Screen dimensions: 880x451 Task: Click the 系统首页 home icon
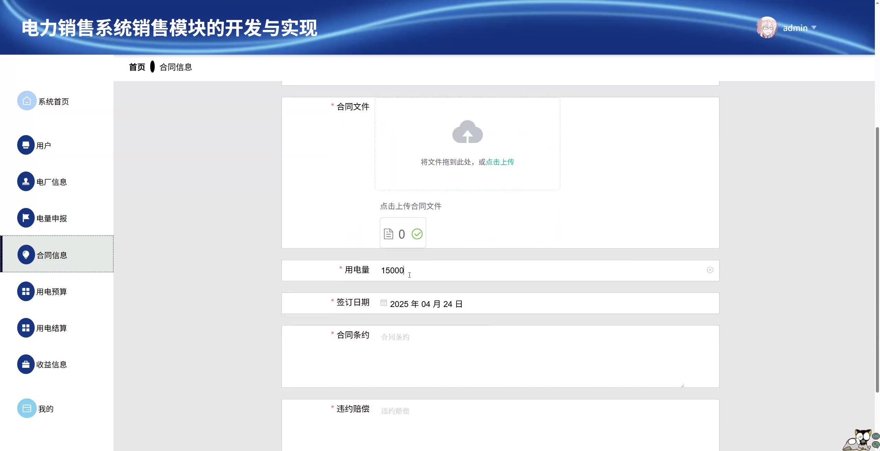[x=27, y=101]
